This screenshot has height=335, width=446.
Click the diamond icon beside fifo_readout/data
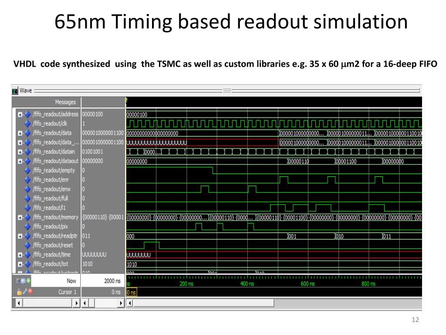[27, 133]
